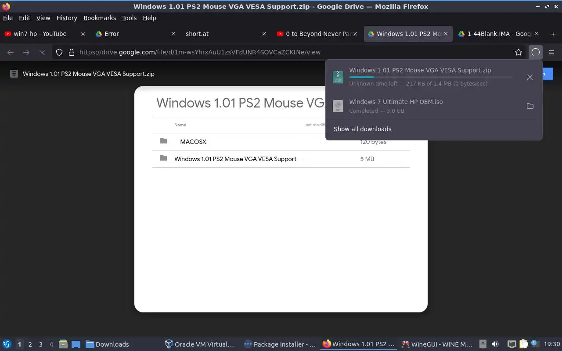This screenshot has height=351, width=562.
Task: Open the Downloads window from taskbar
Action: click(x=107, y=344)
